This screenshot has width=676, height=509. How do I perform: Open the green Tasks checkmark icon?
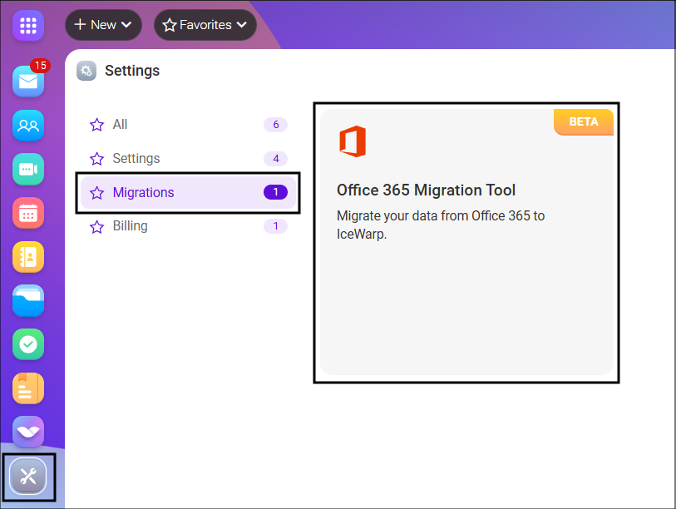pos(28,344)
